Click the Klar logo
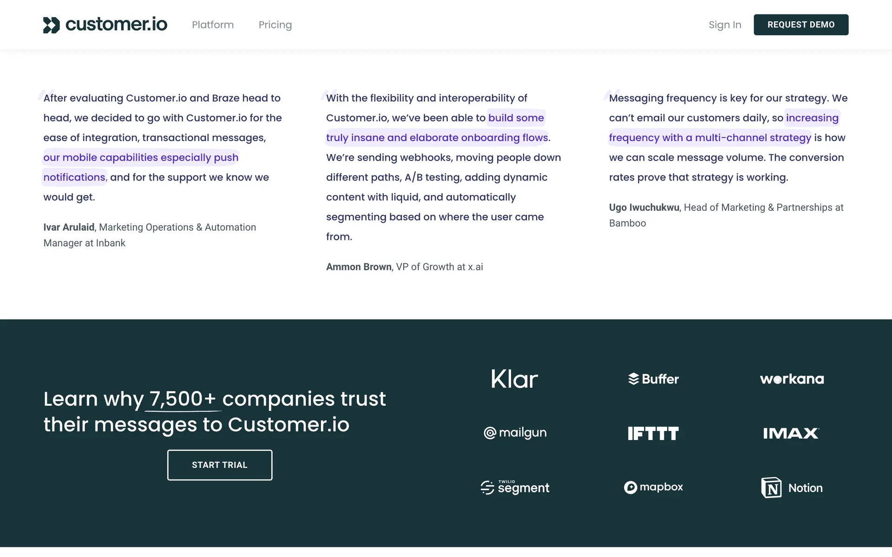 pyautogui.click(x=514, y=379)
